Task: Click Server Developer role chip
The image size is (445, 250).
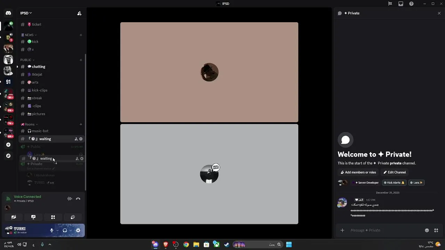Action: click(x=365, y=183)
